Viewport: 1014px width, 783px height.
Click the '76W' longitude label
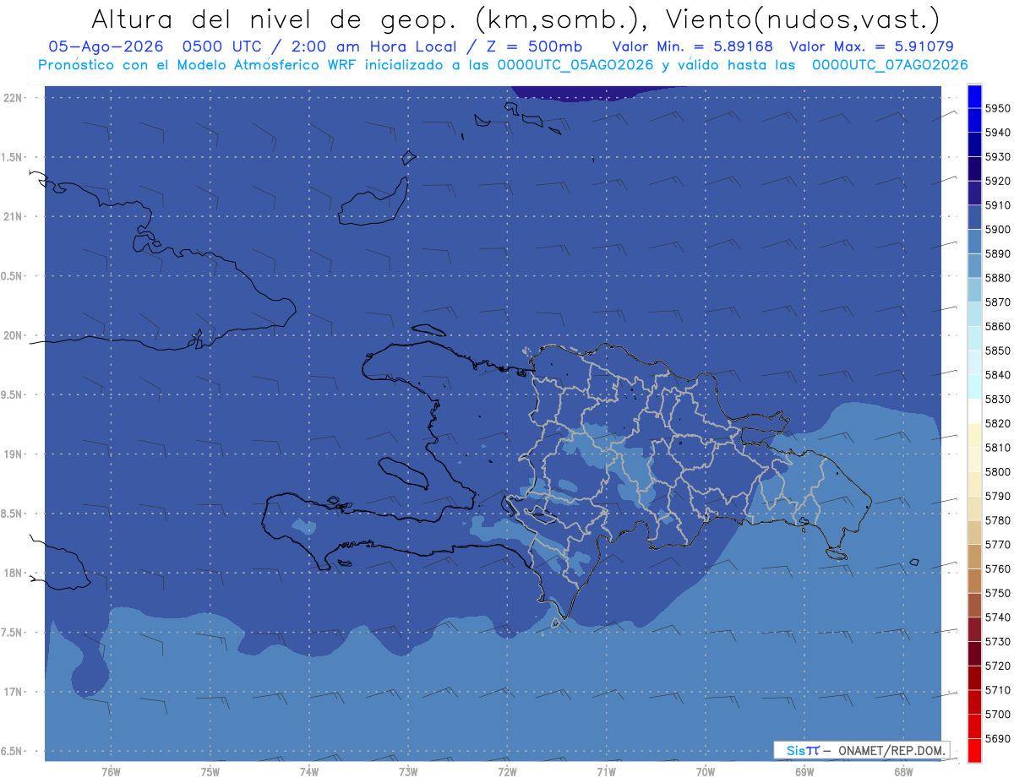111,771
